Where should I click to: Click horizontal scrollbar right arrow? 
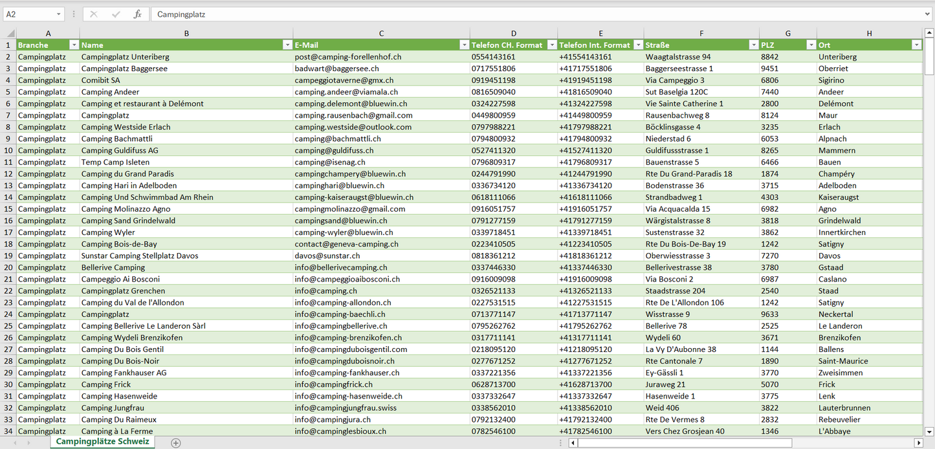point(917,443)
